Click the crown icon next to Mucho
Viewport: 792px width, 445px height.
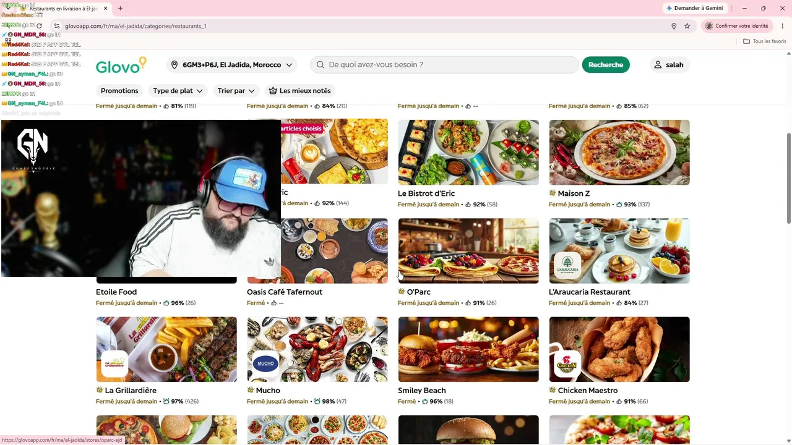pyautogui.click(x=251, y=390)
